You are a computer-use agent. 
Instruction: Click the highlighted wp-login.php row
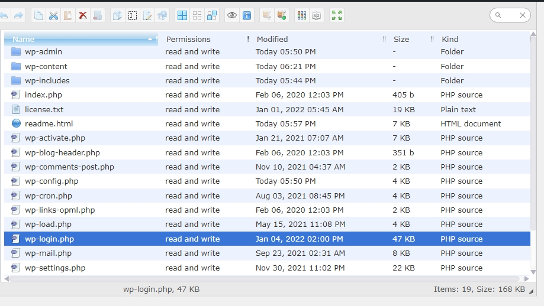(267, 239)
